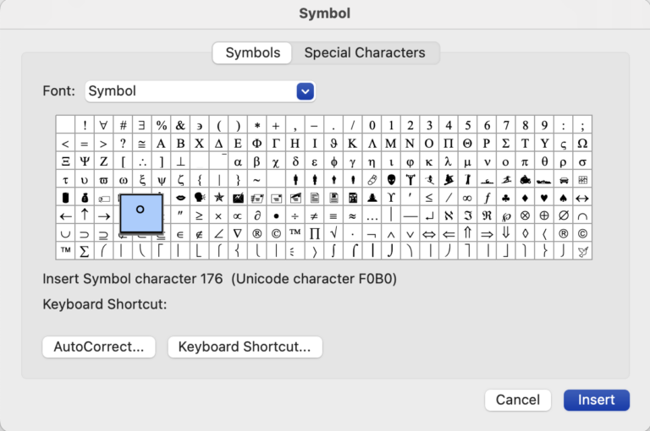Open the AutoCorrect... dialog
The image size is (650, 431).
(99, 346)
